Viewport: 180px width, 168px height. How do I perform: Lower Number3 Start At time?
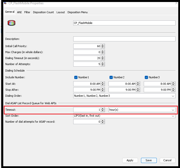coord(173,85)
